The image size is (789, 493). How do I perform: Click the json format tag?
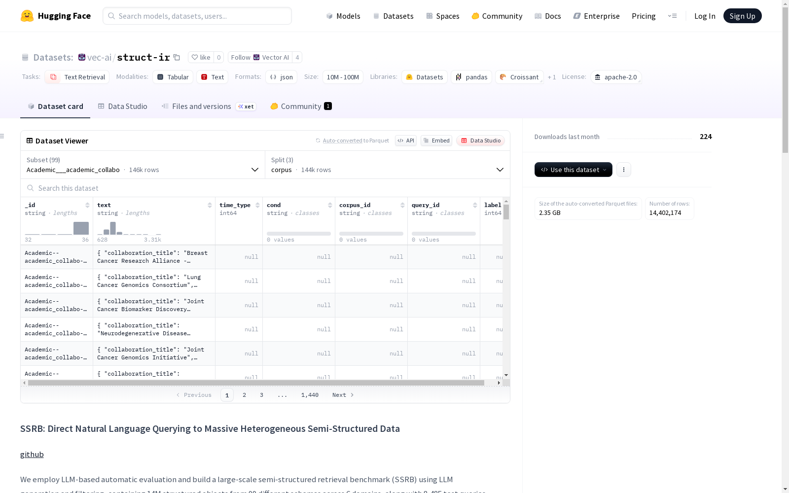281,77
